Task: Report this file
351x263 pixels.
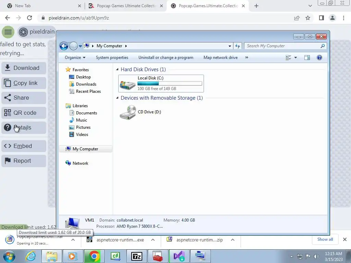Action: point(24,161)
